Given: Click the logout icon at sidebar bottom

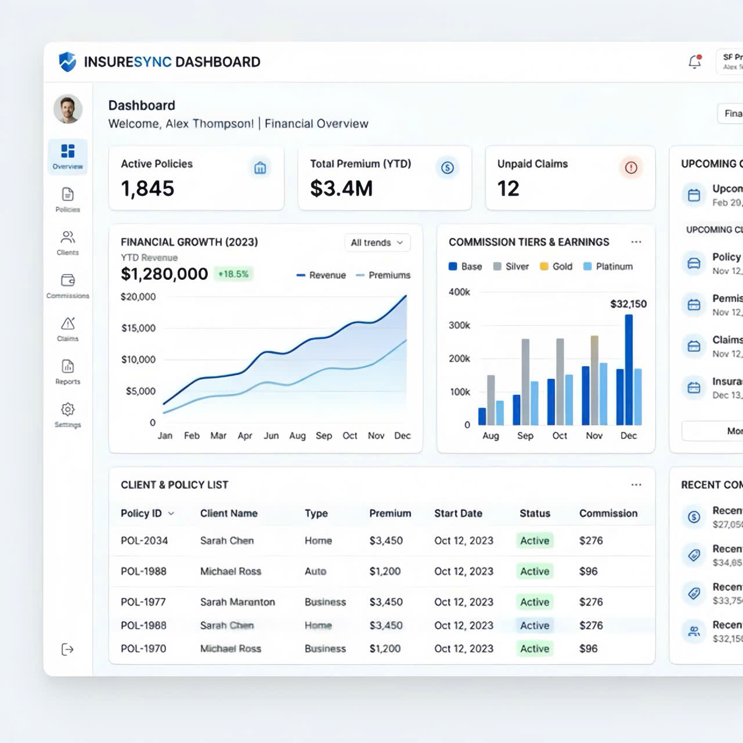Looking at the screenshot, I should 68,649.
